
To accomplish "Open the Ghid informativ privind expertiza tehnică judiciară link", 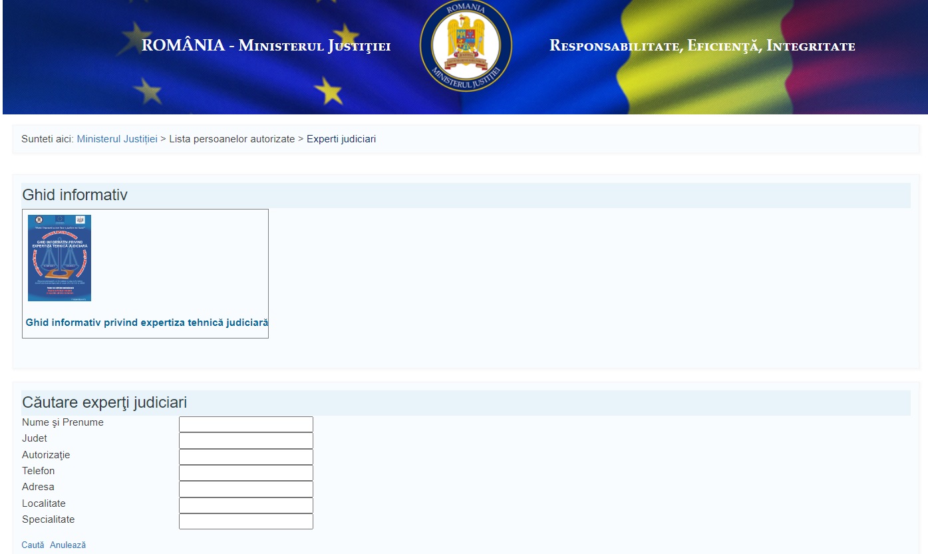I will pos(147,323).
